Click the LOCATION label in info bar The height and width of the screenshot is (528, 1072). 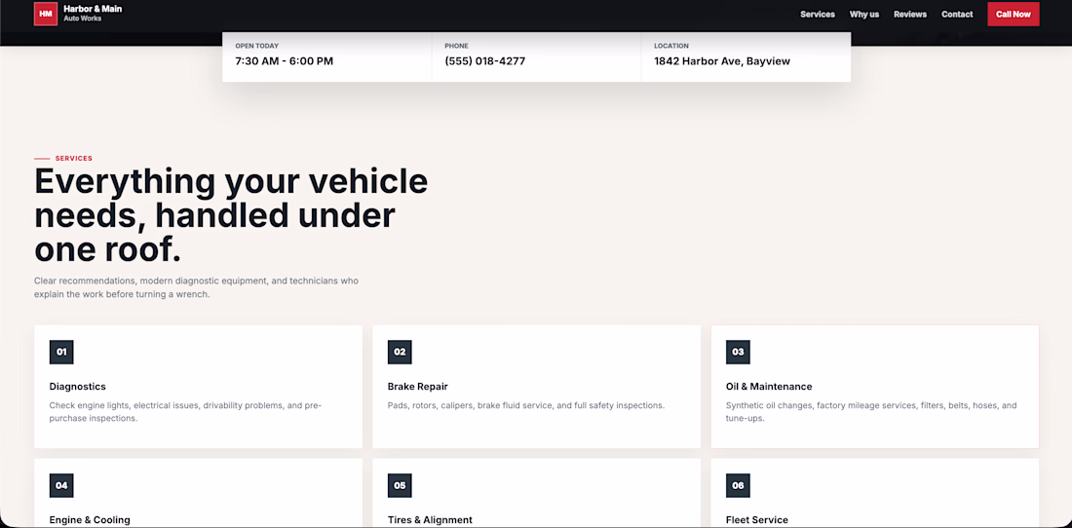671,46
